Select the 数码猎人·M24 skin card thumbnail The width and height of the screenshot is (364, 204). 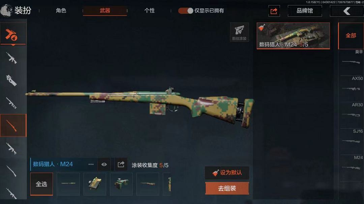pyautogui.click(x=293, y=36)
